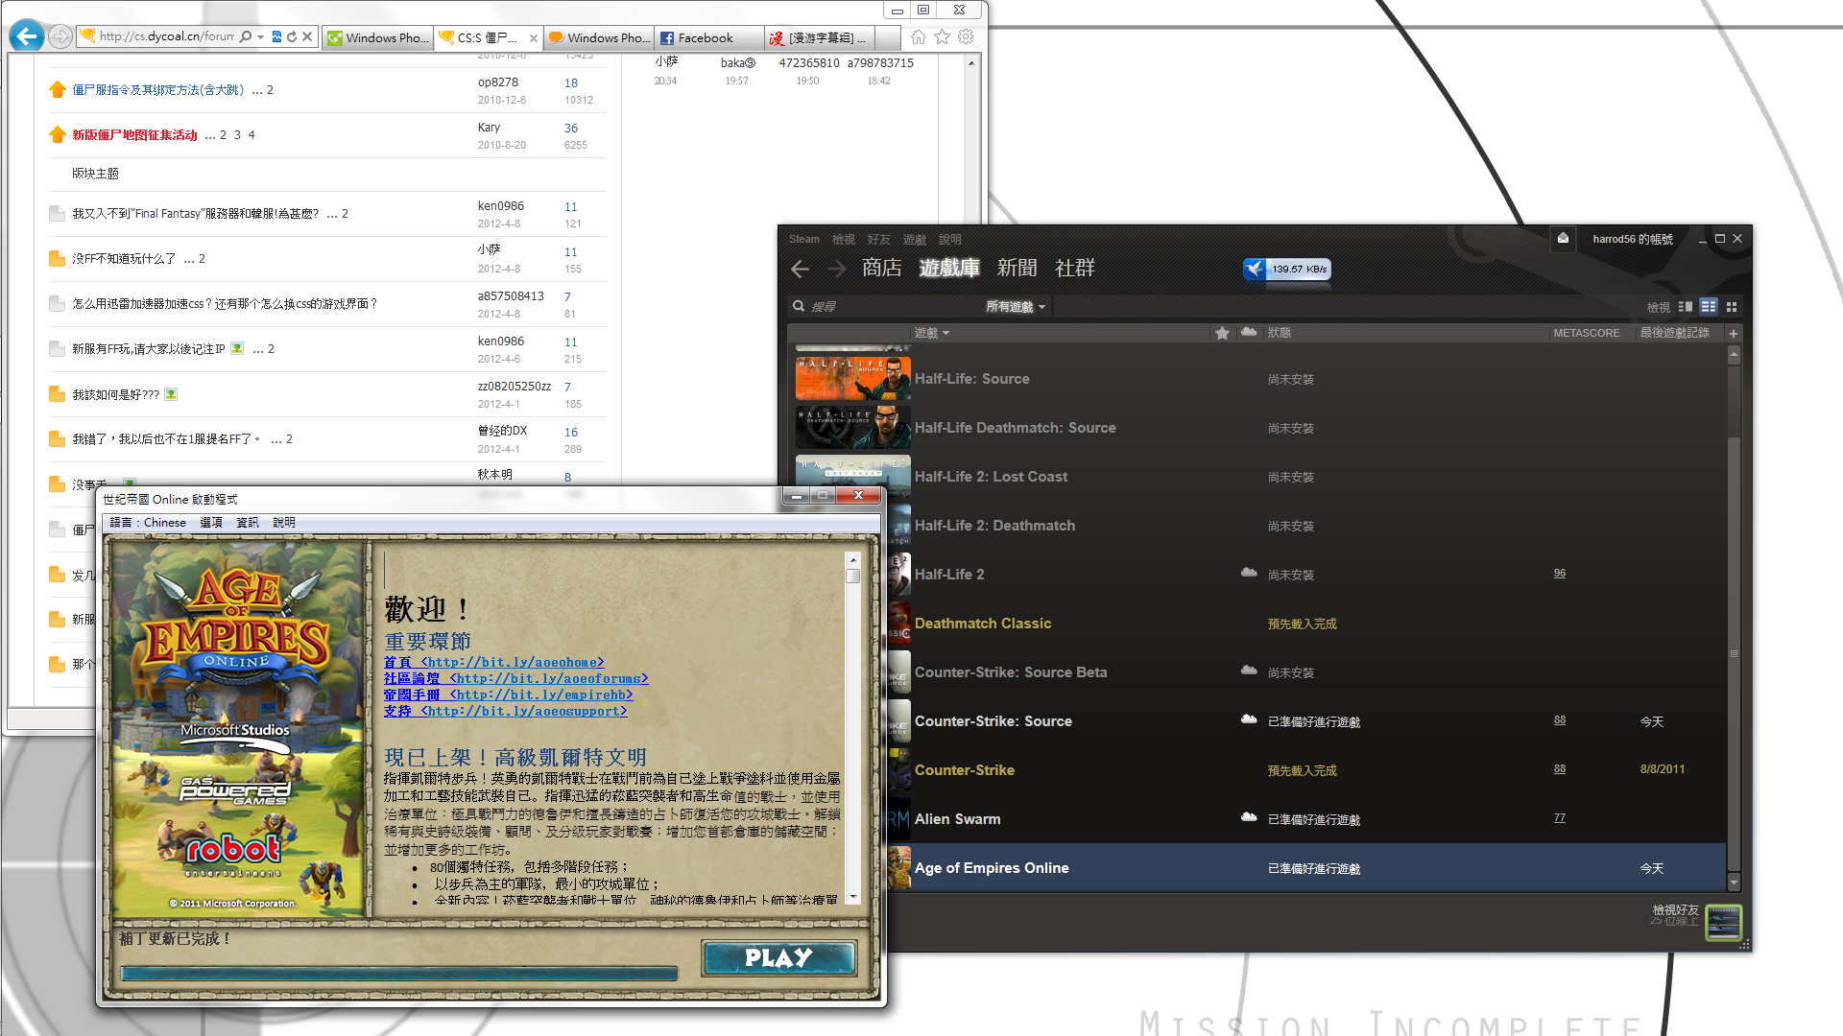Expand the IE address bar autocomplete dropdown

[260, 36]
